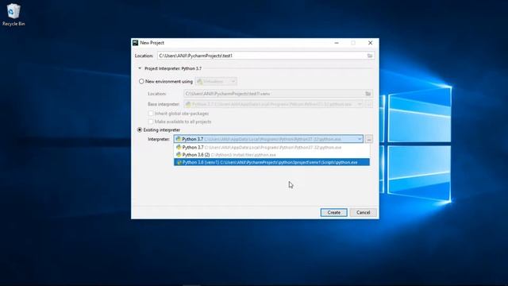Click the ellipsis next to the Base interpreter field
The height and width of the screenshot is (286, 508).
368,104
